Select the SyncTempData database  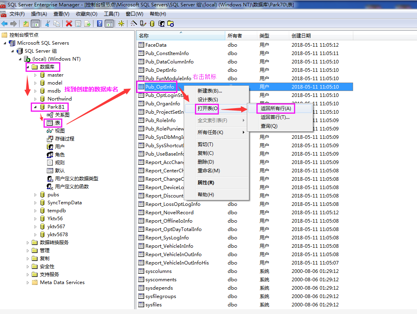61,203
